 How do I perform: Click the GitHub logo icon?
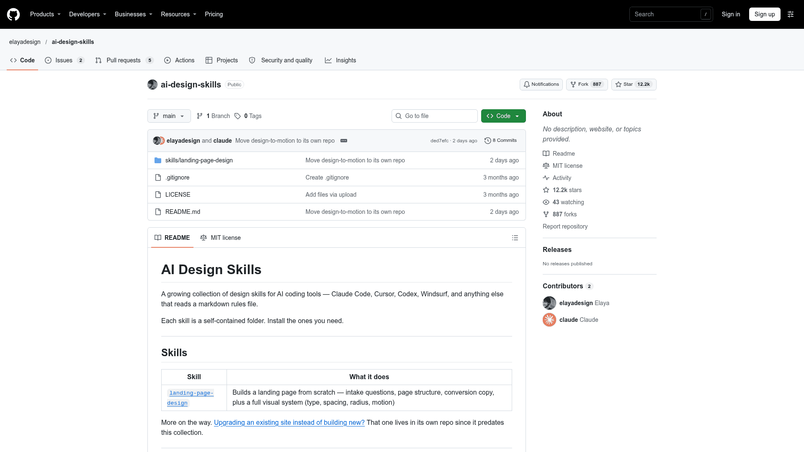click(x=13, y=14)
